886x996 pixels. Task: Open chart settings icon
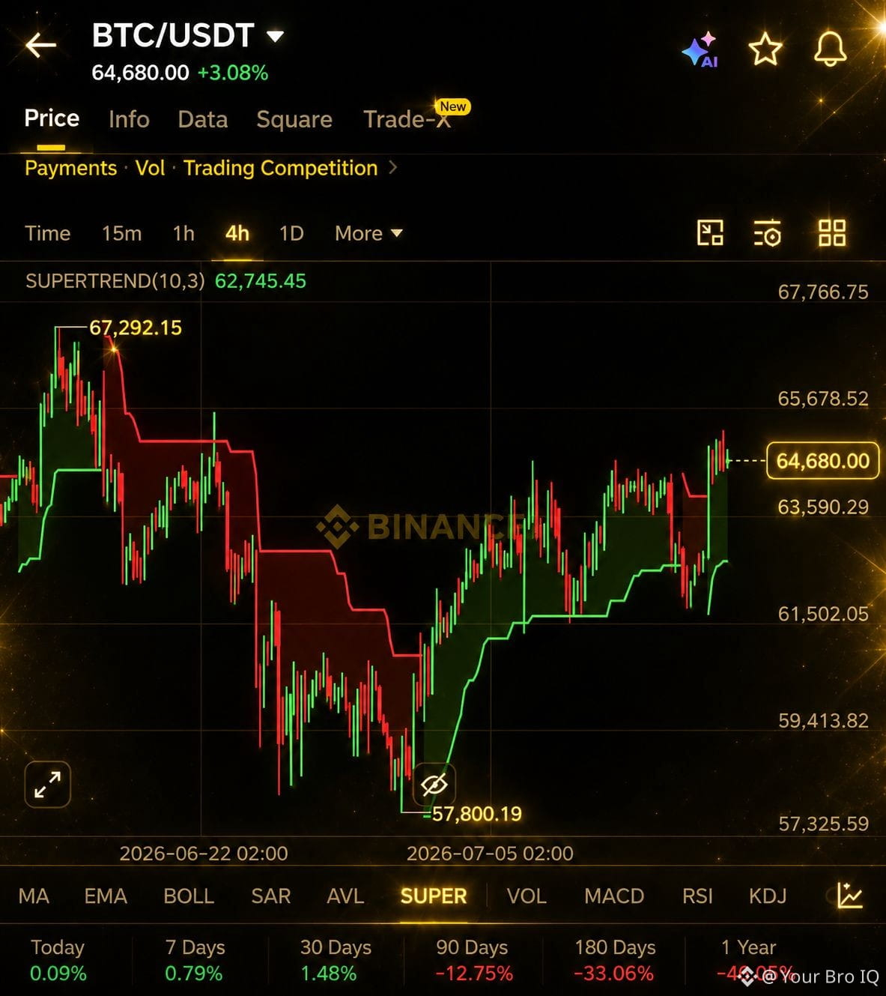(x=767, y=233)
